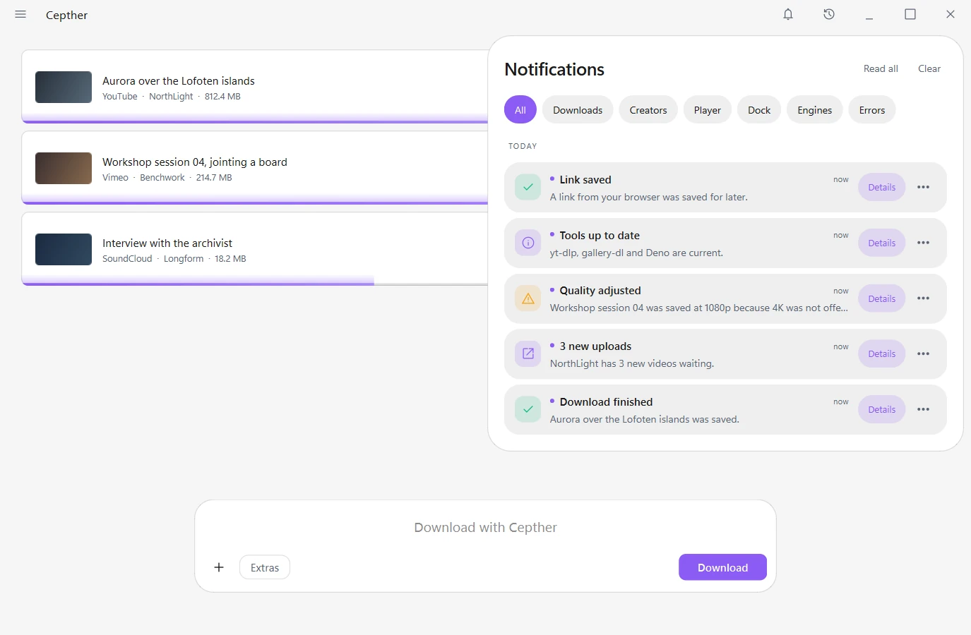Open the Extras options
This screenshot has width=971, height=635.
[x=265, y=567]
